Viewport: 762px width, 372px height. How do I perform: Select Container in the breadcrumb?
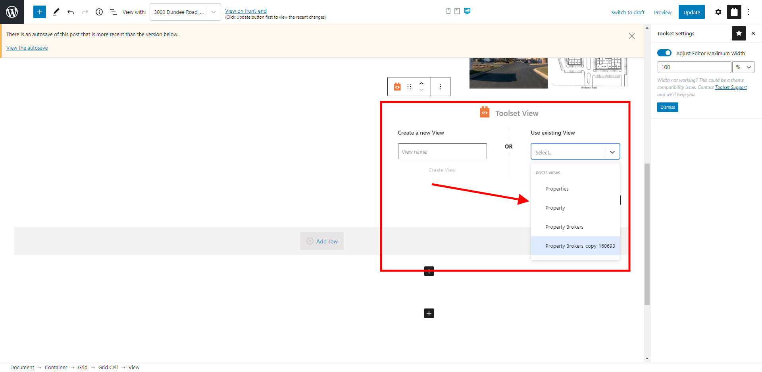(x=56, y=367)
